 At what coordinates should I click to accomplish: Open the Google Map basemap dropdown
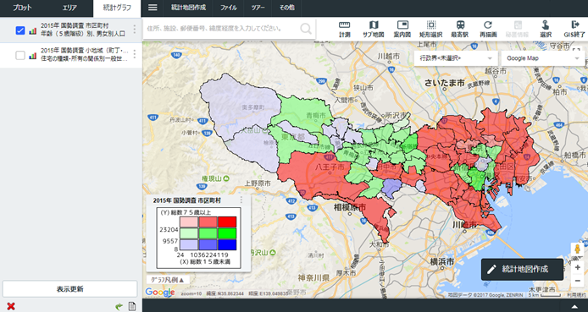point(542,58)
